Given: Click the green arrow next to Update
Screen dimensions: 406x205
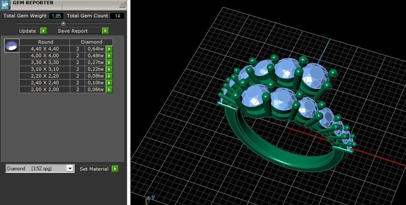Looking at the screenshot, I should pos(44,31).
